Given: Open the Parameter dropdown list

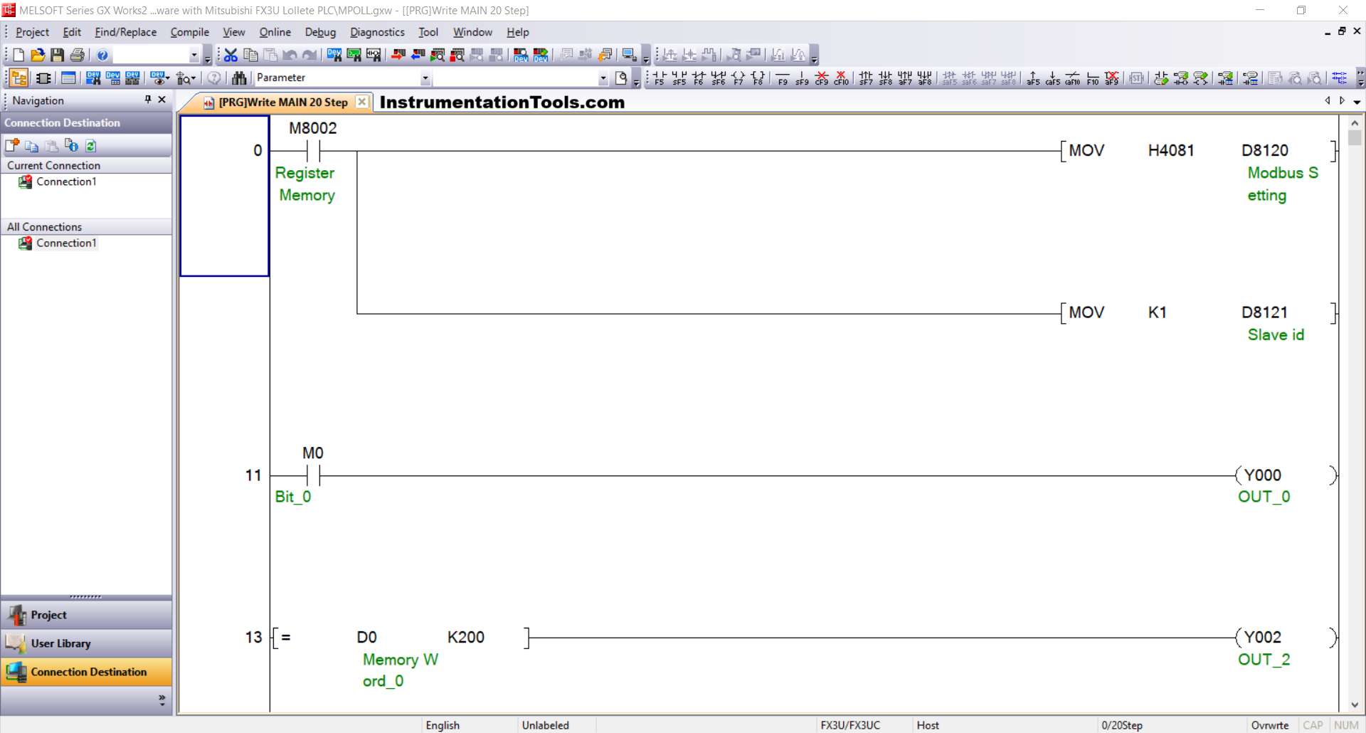Looking at the screenshot, I should click(x=425, y=78).
